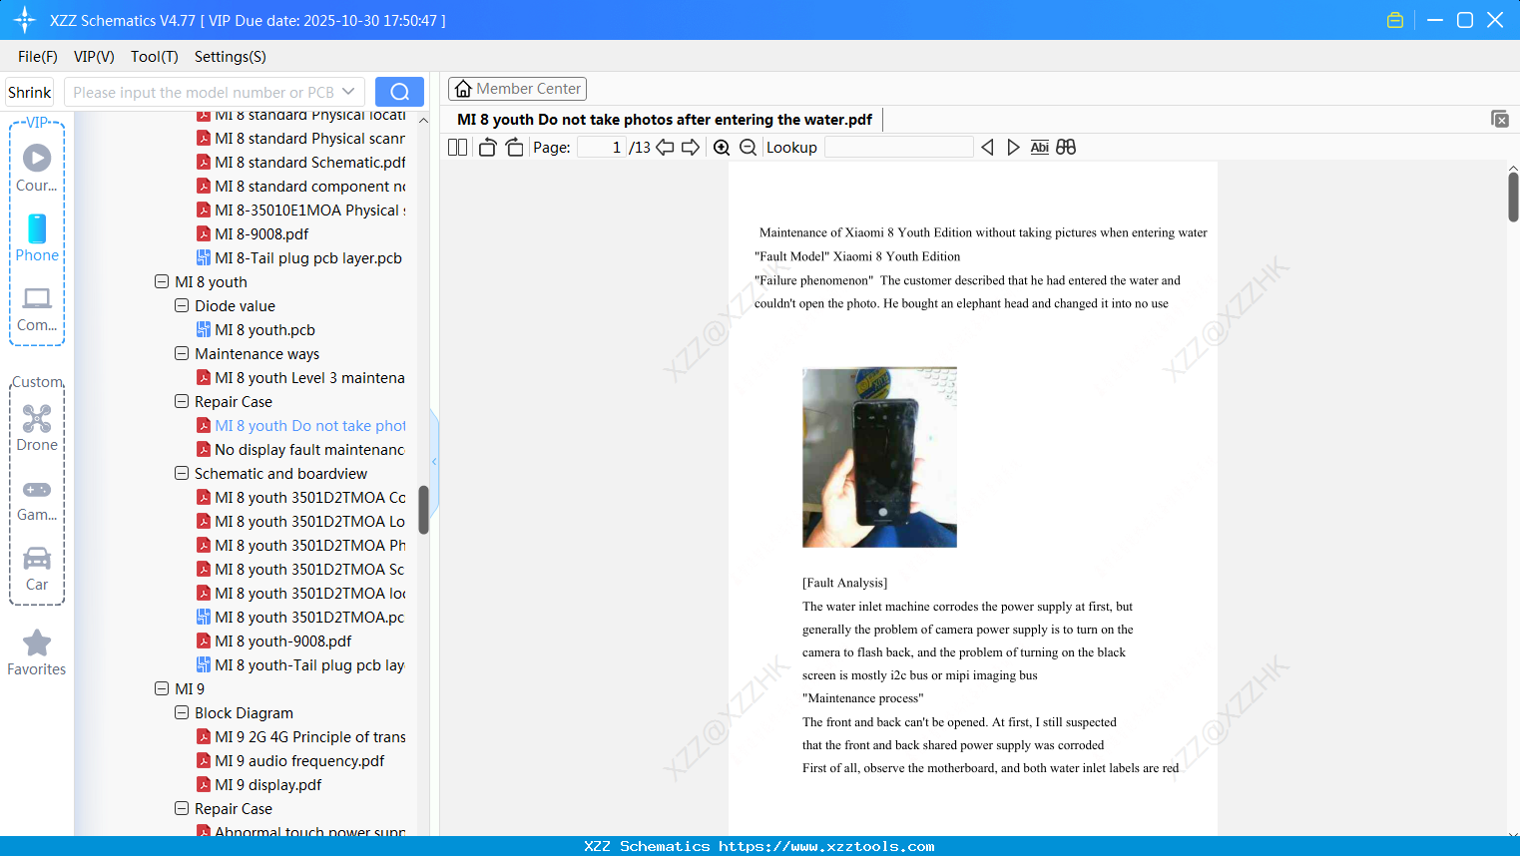Open 'MI 8-35010E1MOA Physical' file
The image size is (1520, 856).
pyautogui.click(x=300, y=211)
